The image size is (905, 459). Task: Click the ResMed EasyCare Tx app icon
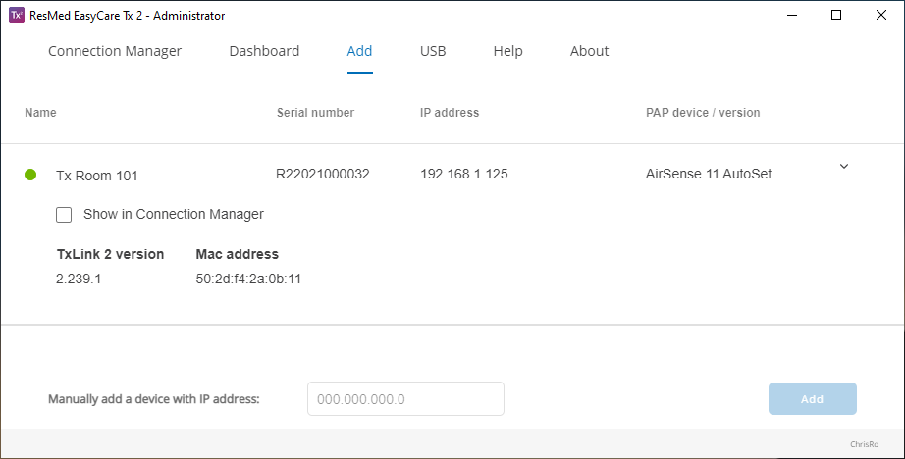[x=17, y=16]
